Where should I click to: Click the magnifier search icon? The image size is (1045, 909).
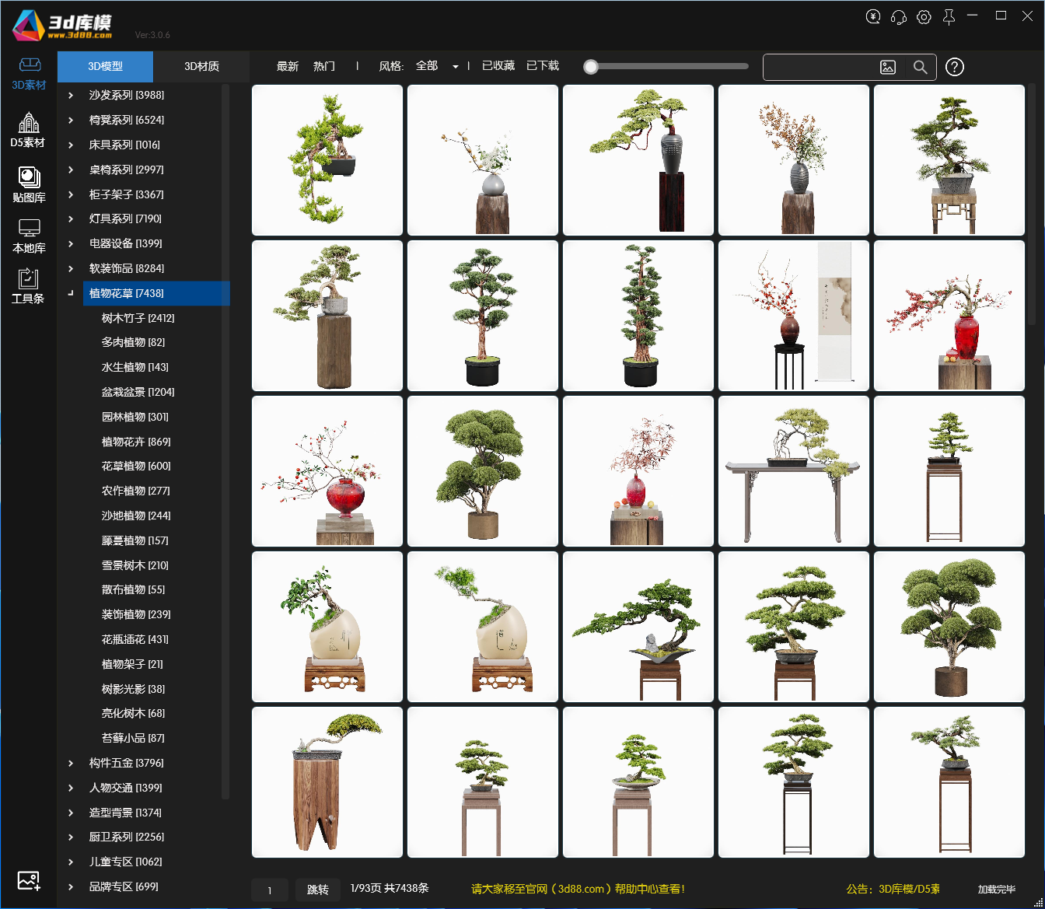921,68
